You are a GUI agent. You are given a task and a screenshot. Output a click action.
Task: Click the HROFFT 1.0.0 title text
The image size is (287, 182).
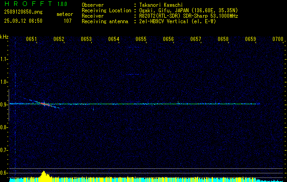point(36,4)
